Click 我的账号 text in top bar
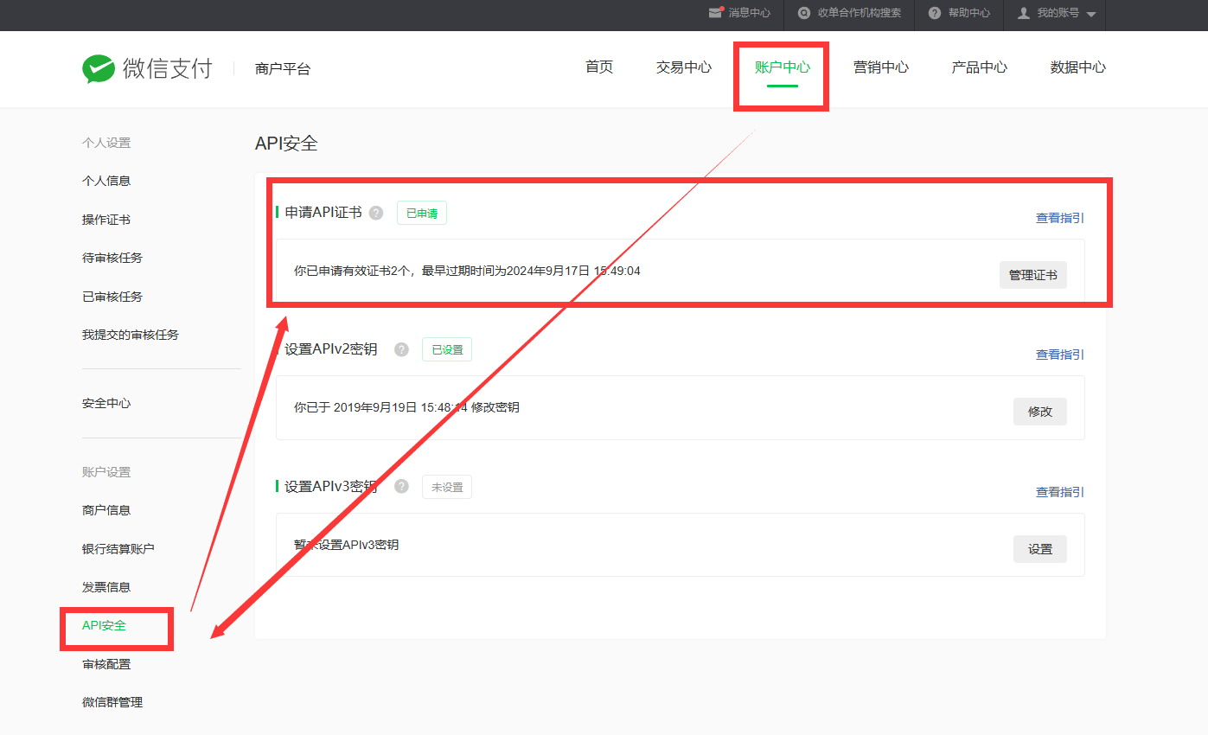This screenshot has height=735, width=1208. tap(1058, 13)
